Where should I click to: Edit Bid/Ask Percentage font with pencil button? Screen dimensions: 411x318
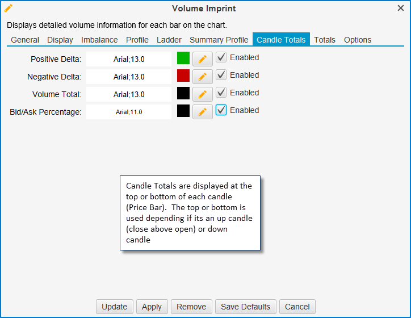[202, 112]
